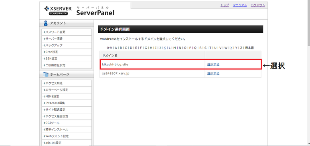Viewport: 310px width, 146px height.
Task: Click the ServerPanel title text
Action: (95, 13)
